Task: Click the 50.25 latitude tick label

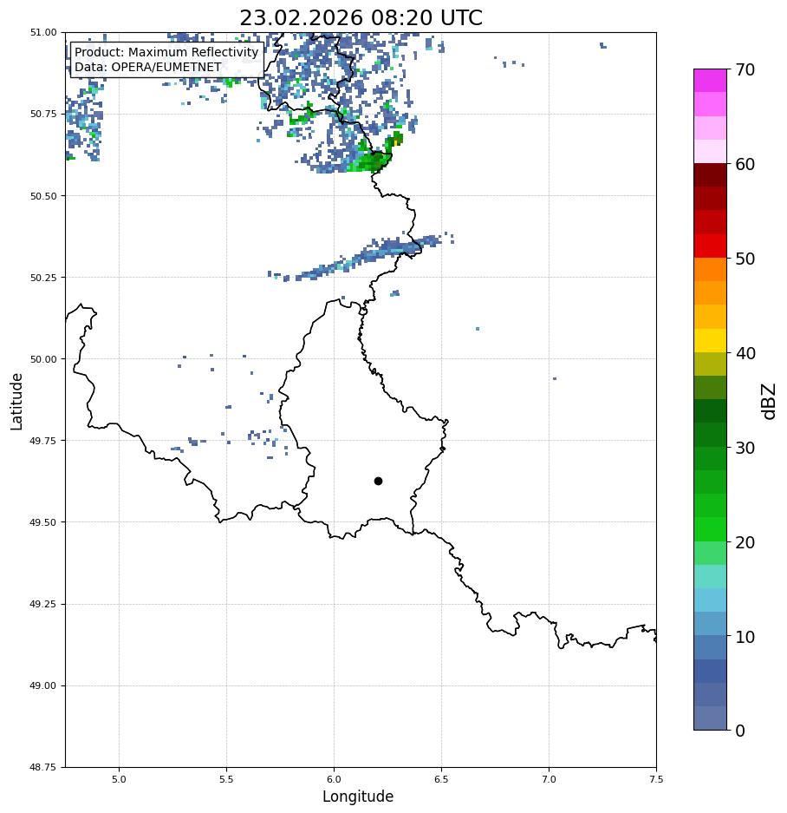Action: (x=43, y=278)
